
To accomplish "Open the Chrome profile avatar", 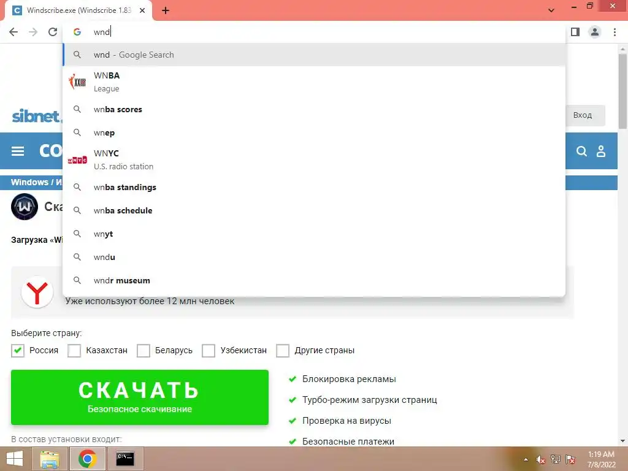I will [595, 32].
